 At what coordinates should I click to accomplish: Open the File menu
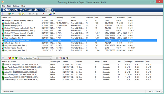coord(3,6)
